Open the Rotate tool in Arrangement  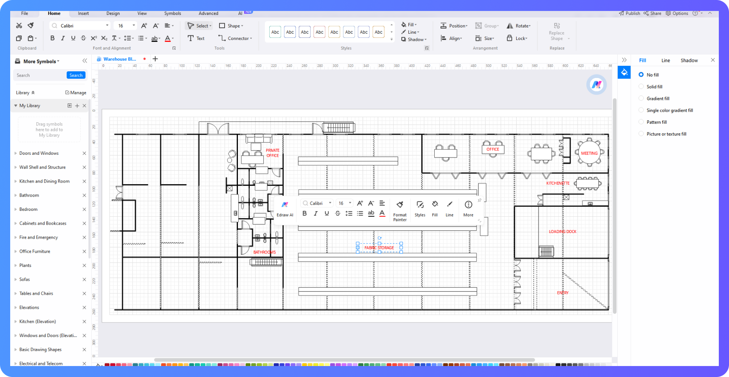519,26
